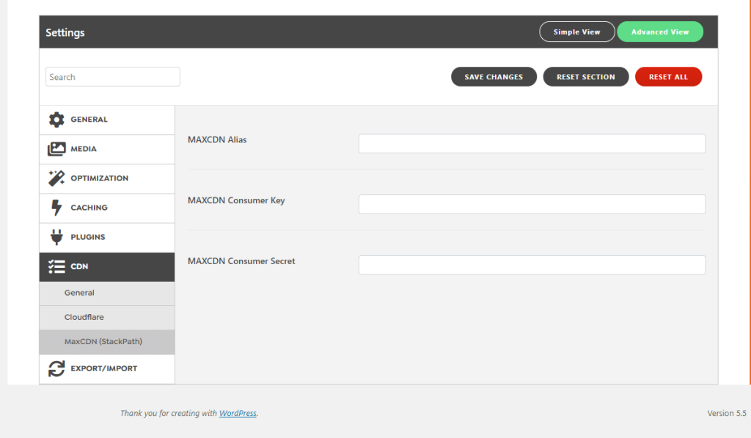
Task: Click the red RESET ALL button
Action: pyautogui.click(x=669, y=77)
